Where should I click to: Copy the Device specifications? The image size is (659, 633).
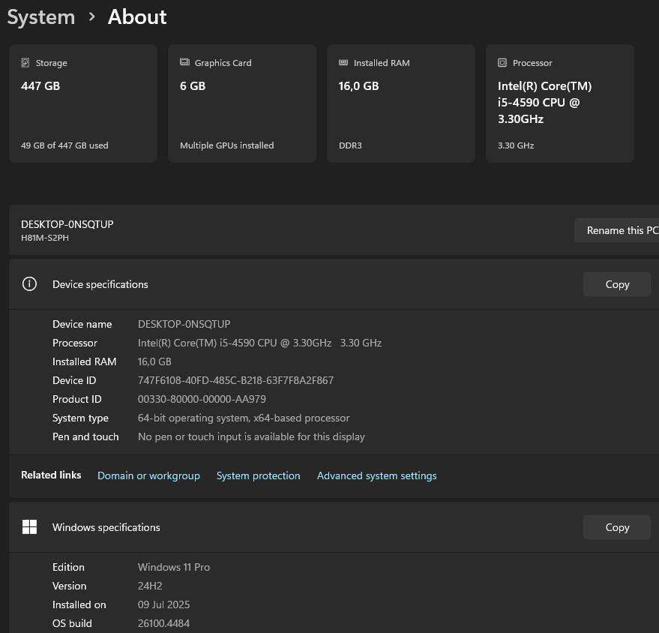(616, 284)
